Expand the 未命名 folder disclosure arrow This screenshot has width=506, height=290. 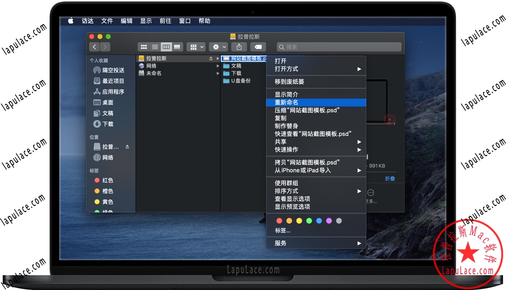point(218,73)
